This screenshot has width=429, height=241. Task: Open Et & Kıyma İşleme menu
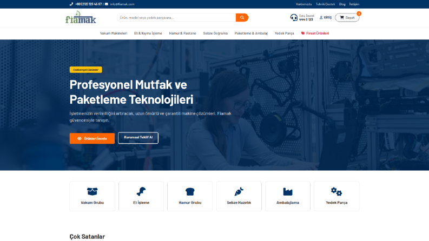[x=148, y=34]
